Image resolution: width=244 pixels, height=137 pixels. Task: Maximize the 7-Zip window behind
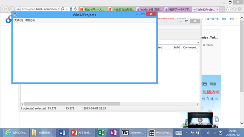(x=187, y=21)
